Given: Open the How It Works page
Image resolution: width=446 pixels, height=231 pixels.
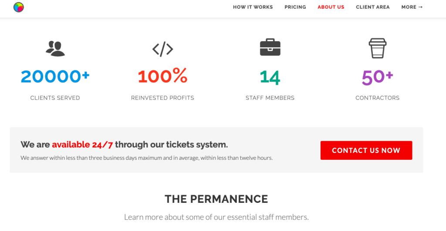Looking at the screenshot, I should [253, 7].
